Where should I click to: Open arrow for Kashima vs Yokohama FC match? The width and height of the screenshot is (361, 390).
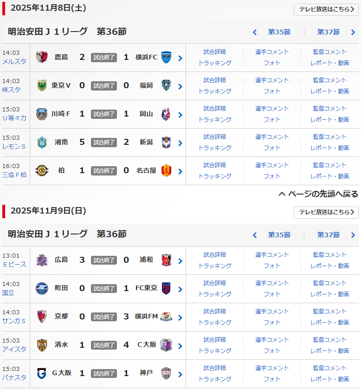[x=180, y=58]
